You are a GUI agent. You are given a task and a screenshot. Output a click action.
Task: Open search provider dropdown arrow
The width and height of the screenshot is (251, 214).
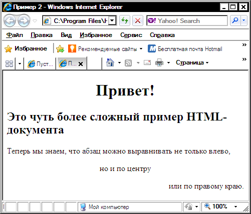[x=244, y=20]
